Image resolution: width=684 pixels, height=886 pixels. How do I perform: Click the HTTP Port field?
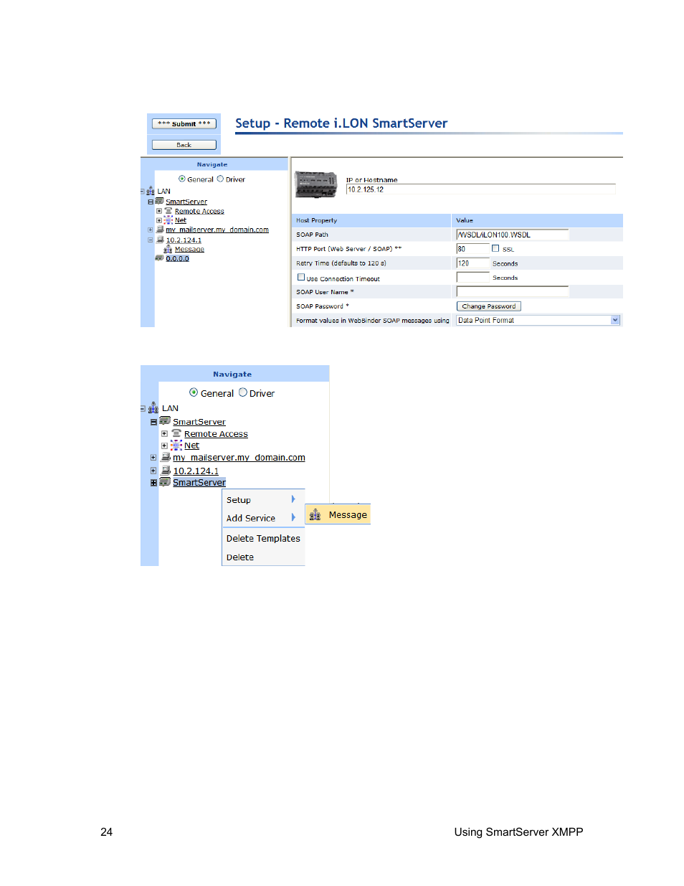pos(472,249)
